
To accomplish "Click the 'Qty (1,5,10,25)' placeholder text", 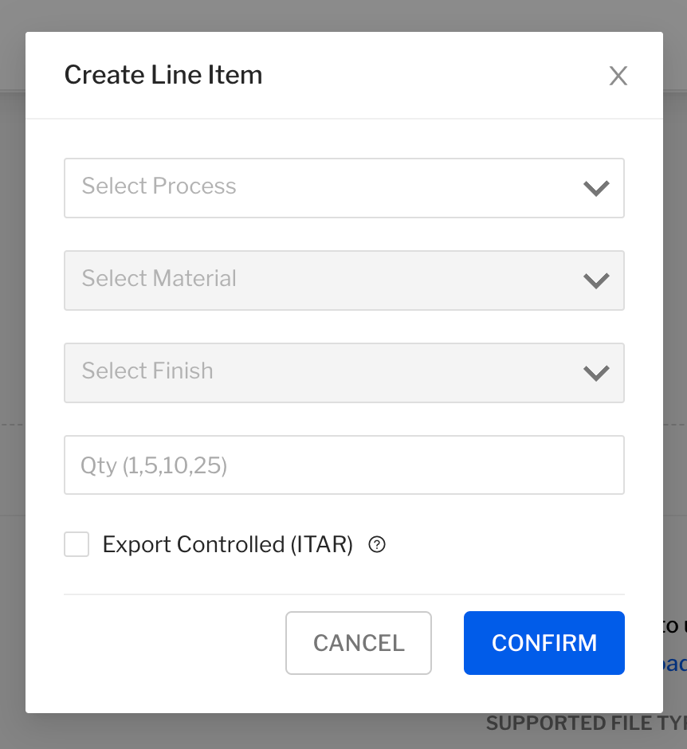I will [x=154, y=465].
